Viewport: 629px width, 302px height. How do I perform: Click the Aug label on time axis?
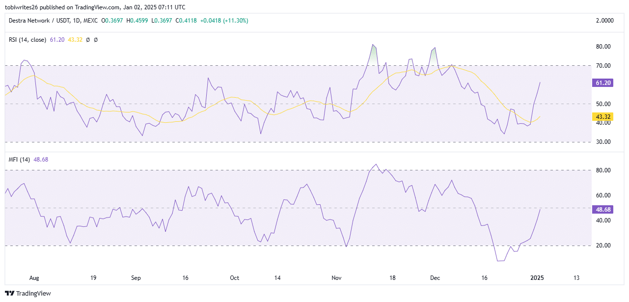tap(34, 278)
